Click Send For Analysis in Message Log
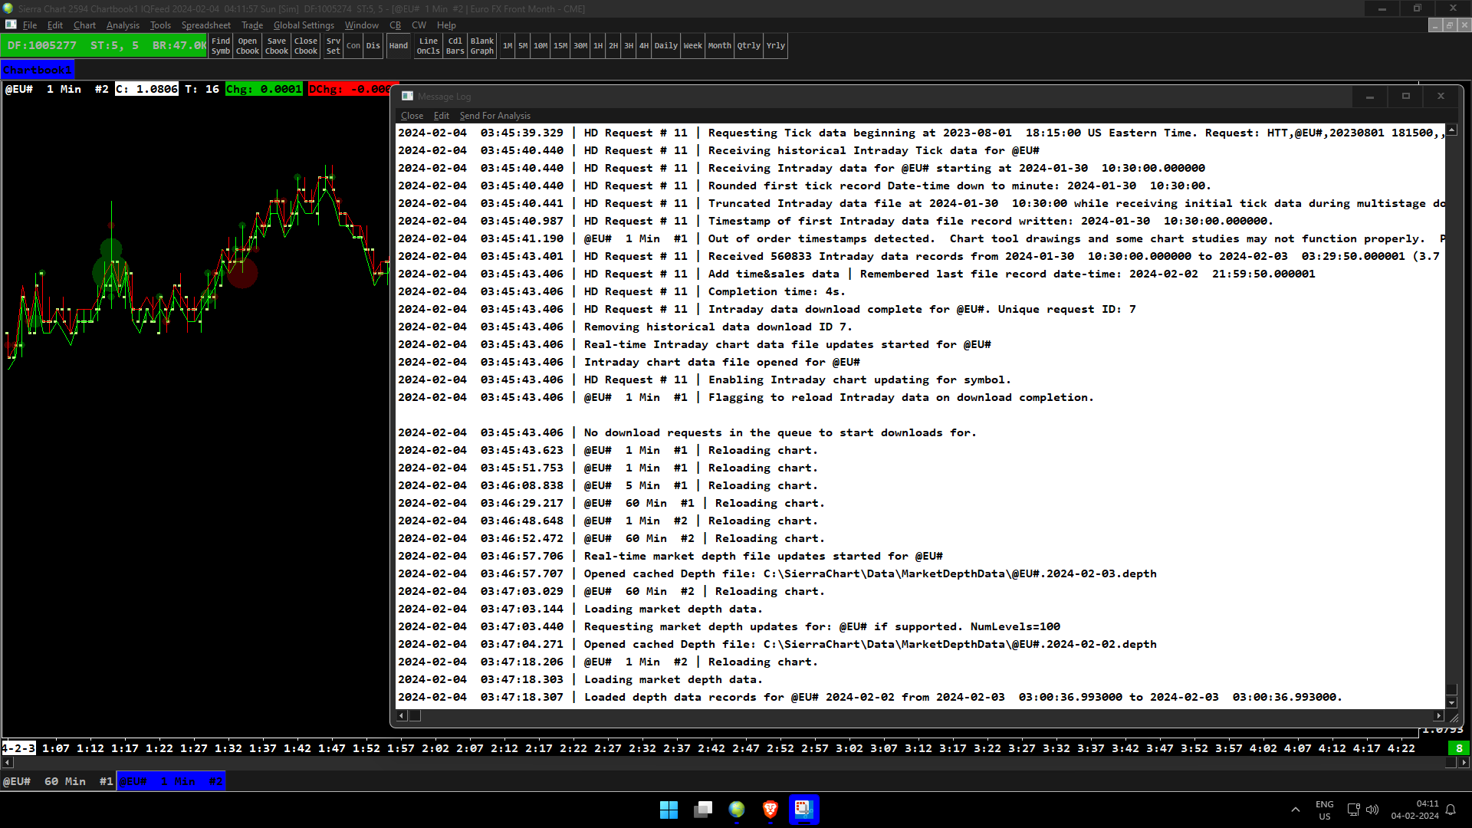This screenshot has width=1472, height=828. pos(495,116)
